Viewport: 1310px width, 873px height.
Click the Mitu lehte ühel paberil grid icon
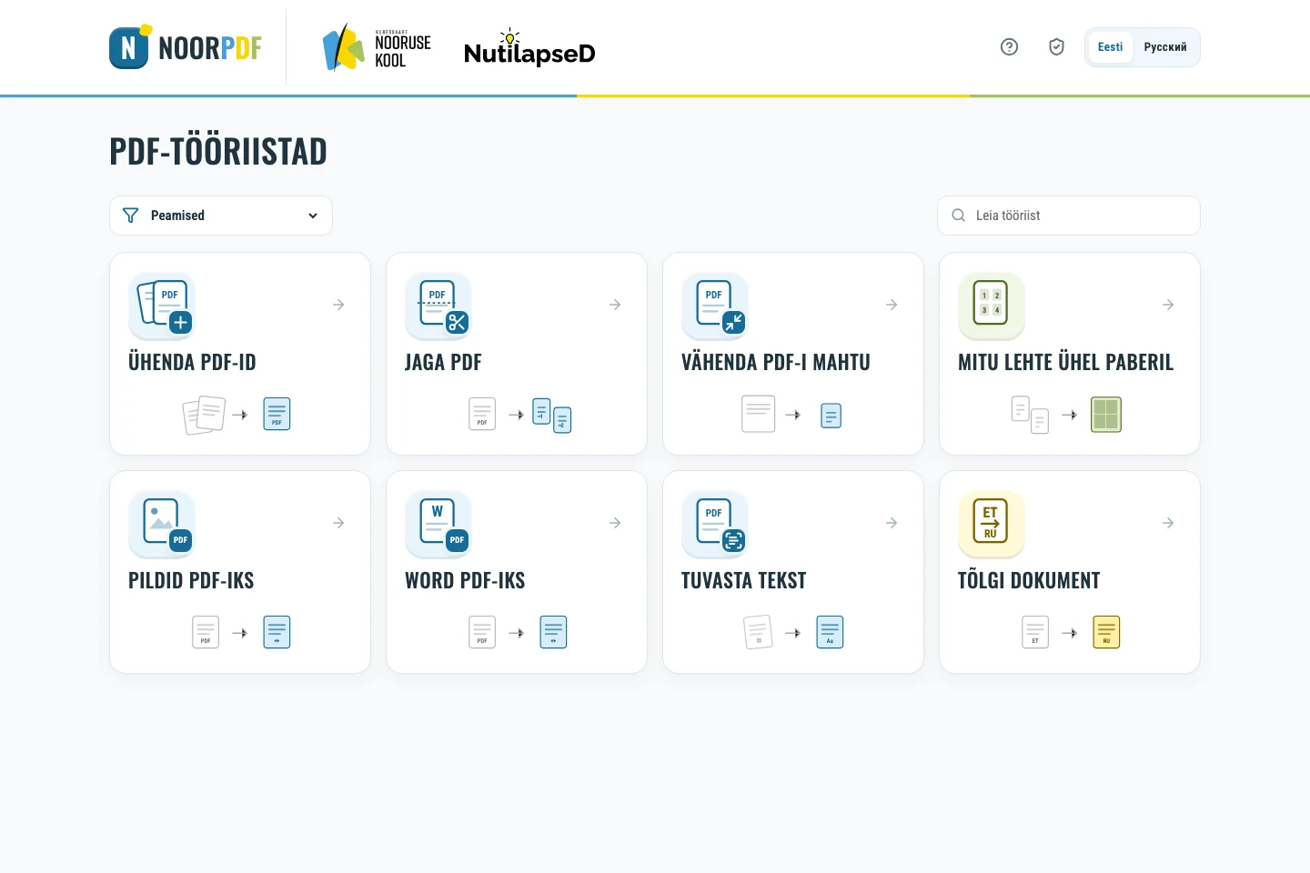[x=992, y=306]
